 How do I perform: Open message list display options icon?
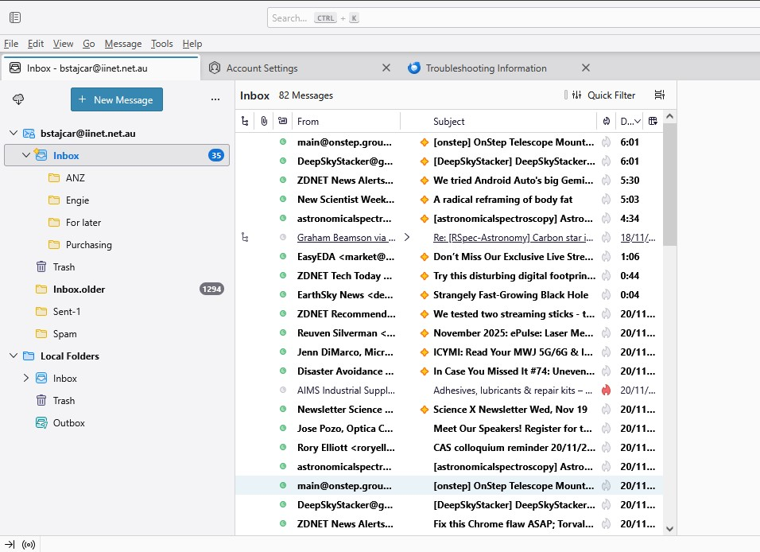[659, 95]
